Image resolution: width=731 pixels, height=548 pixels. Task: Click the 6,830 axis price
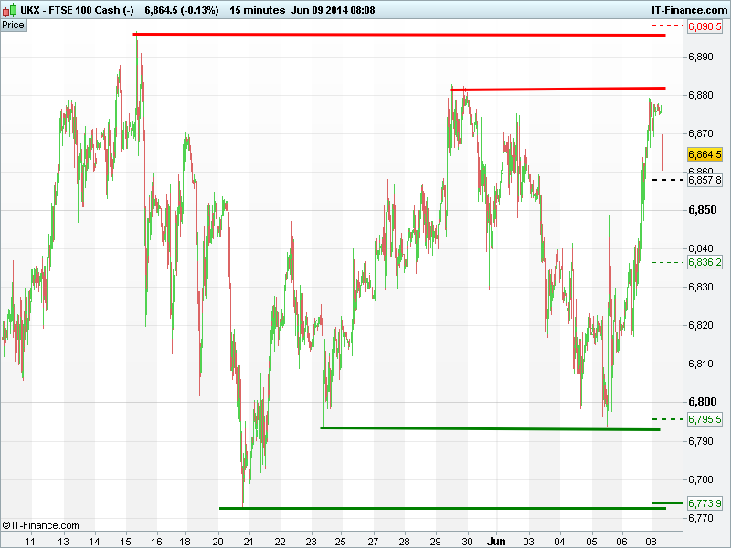pyautogui.click(x=701, y=287)
